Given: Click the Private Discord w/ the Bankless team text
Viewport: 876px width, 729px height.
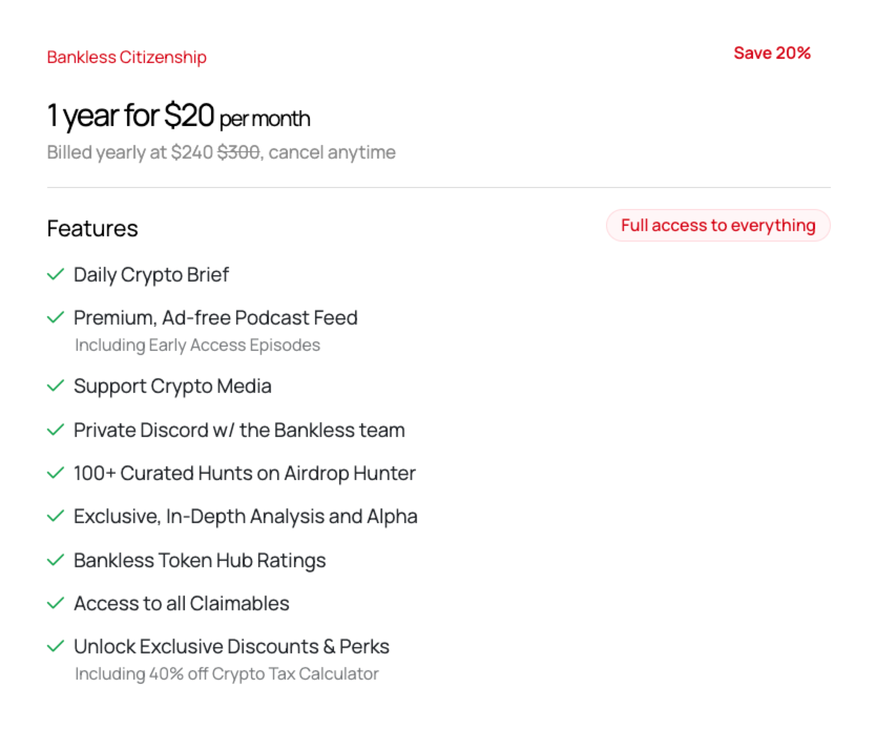Looking at the screenshot, I should click(239, 430).
